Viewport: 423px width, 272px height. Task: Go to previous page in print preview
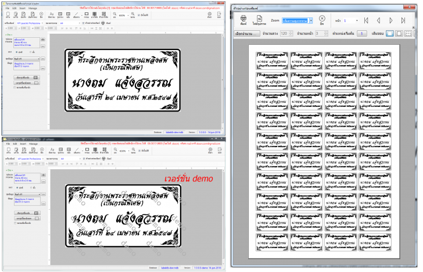pos(378,20)
